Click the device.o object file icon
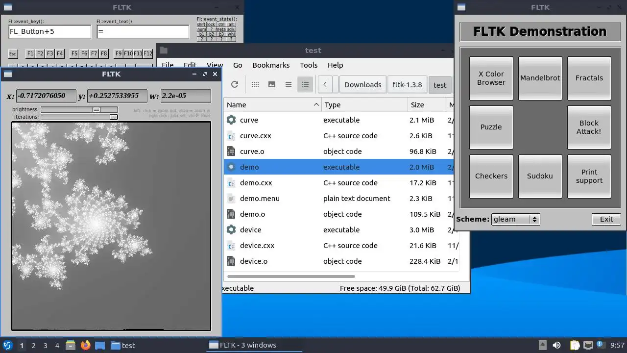This screenshot has width=627, height=353. [x=231, y=261]
